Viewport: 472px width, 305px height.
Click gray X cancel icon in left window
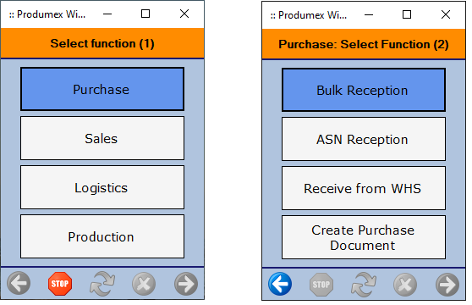coord(144,284)
